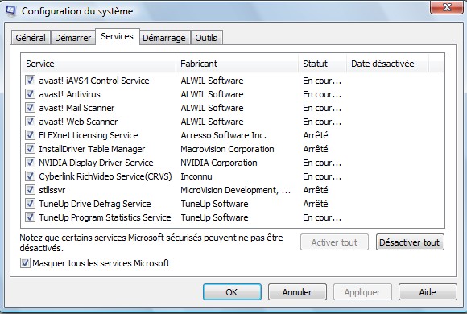
Task: Select the stllssvr service name
Action: point(52,190)
